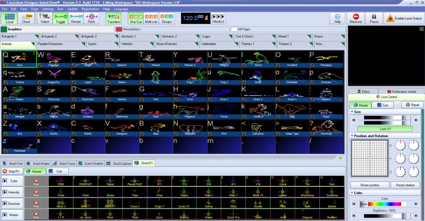Viewport: 425px width, 221px height.
Task: Switch to the All Pages category
Action: click(x=288, y=29)
